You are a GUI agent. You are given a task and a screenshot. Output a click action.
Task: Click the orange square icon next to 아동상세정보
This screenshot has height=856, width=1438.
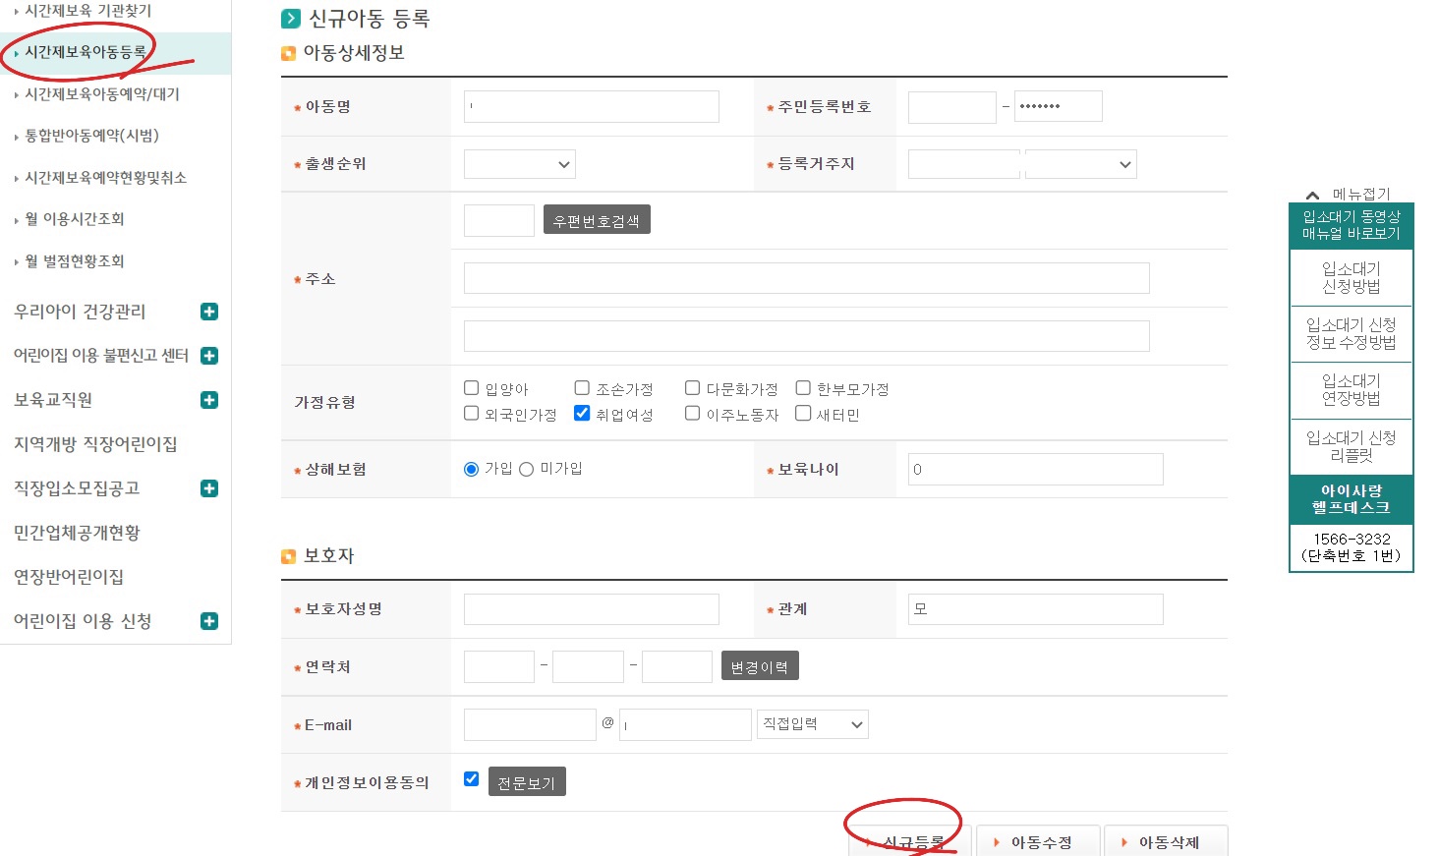[x=287, y=53]
